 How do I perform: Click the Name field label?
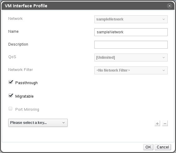tap(13, 32)
